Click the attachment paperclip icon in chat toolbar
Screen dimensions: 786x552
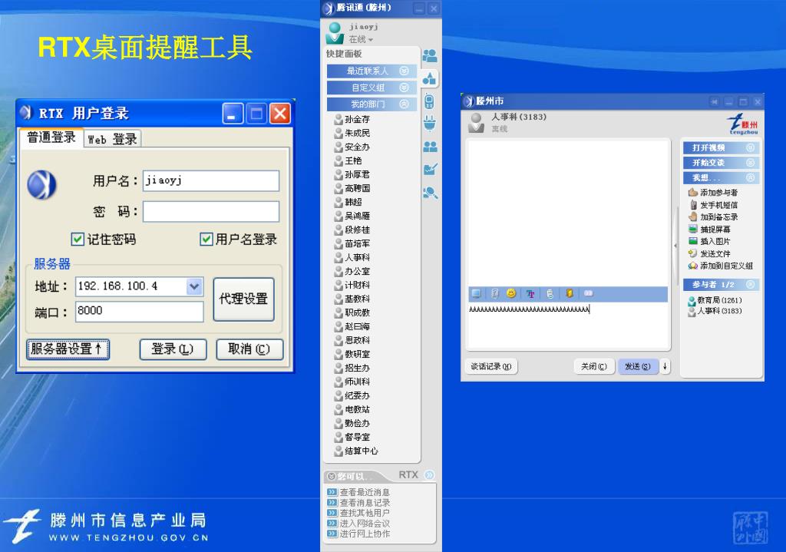pyautogui.click(x=495, y=293)
